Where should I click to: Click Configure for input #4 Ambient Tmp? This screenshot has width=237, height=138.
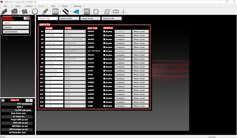click(x=123, y=43)
